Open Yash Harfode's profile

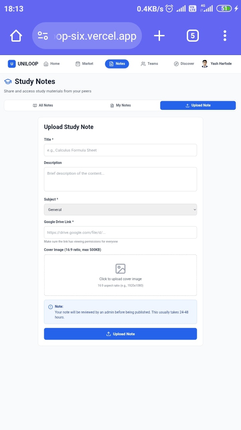tap(217, 63)
